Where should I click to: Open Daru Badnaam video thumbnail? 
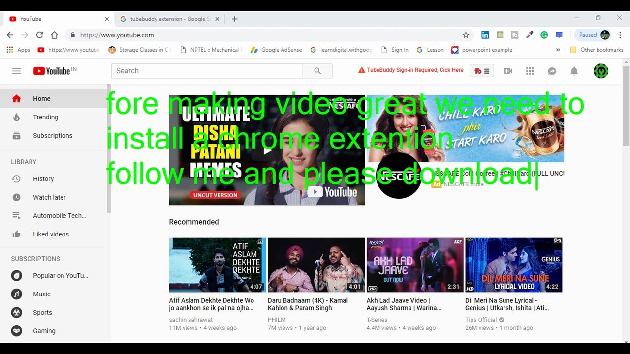[316, 265]
